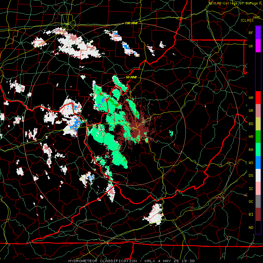Click the HR dark green swatch

pos(258,137)
